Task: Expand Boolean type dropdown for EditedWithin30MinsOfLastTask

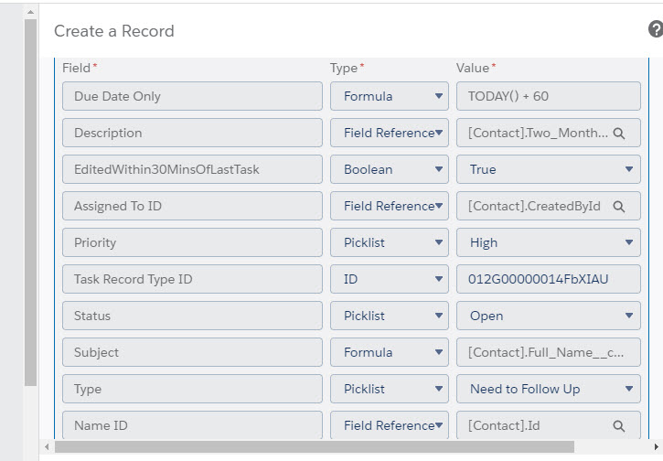Action: coord(389,169)
